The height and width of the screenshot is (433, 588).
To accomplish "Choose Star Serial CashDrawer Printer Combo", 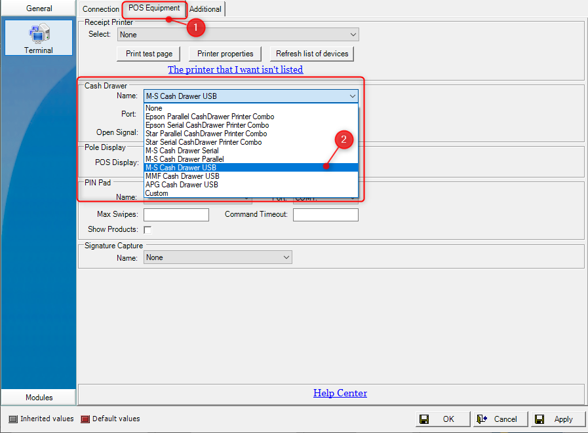I will (251, 142).
